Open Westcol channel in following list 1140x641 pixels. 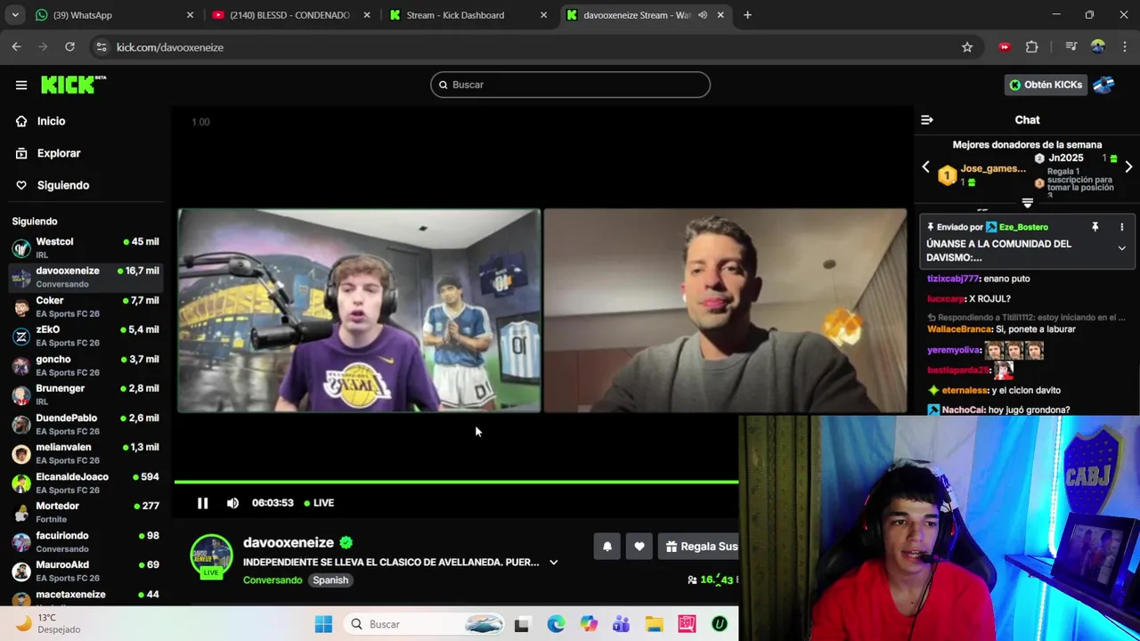85,247
